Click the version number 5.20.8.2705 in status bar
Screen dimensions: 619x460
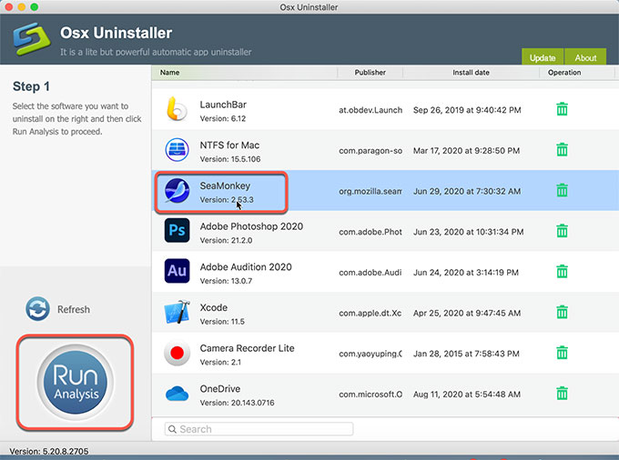66,451
